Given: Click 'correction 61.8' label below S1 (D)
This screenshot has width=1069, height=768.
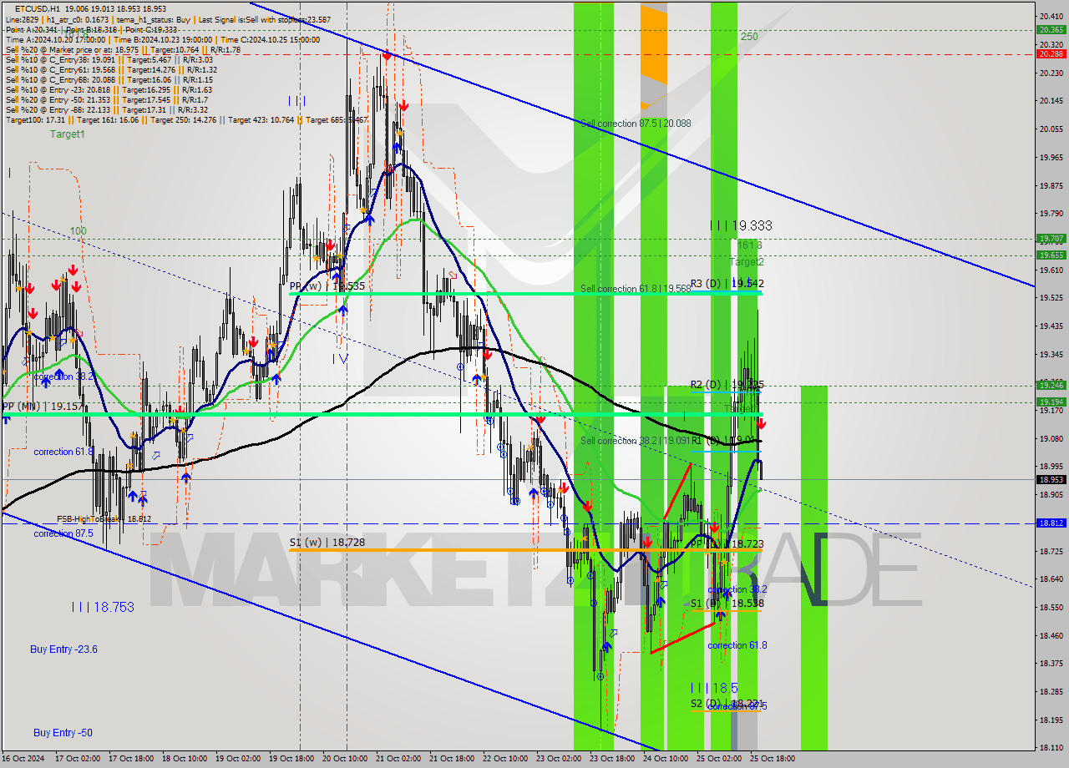Looking at the screenshot, I should (737, 645).
